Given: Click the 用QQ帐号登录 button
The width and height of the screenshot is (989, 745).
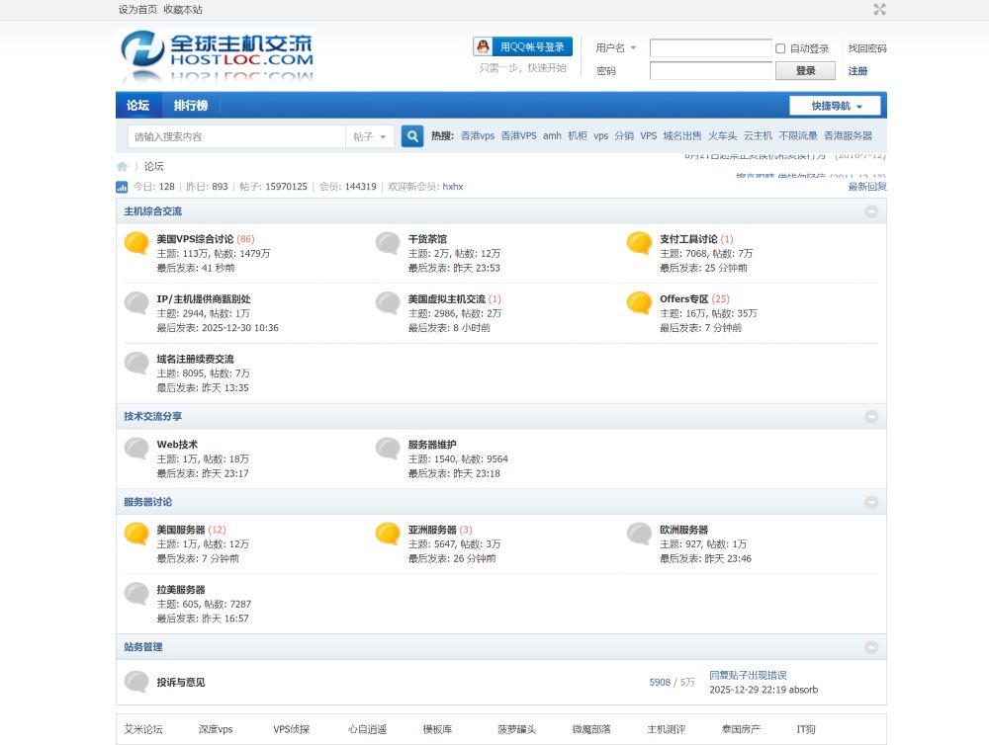Looking at the screenshot, I should 522,46.
